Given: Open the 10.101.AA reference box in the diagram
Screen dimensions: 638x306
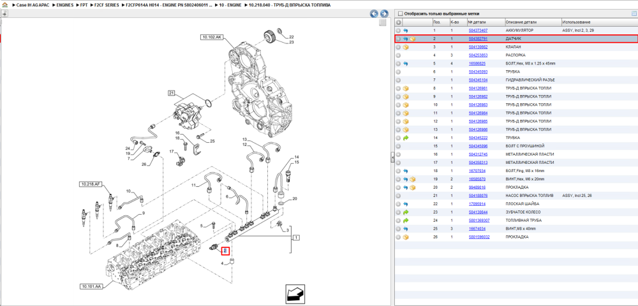Looking at the screenshot, I should click(91, 286).
